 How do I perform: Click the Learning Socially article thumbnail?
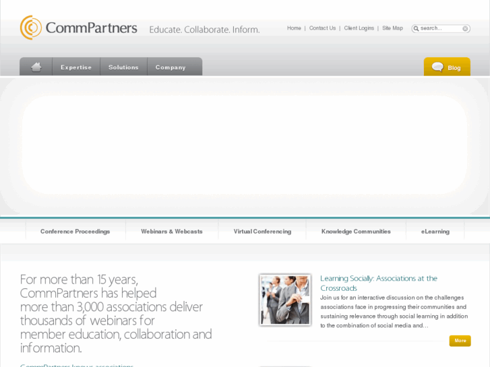[x=285, y=300]
